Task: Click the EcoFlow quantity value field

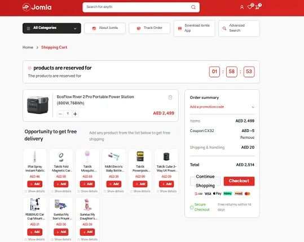Action: coord(68,114)
